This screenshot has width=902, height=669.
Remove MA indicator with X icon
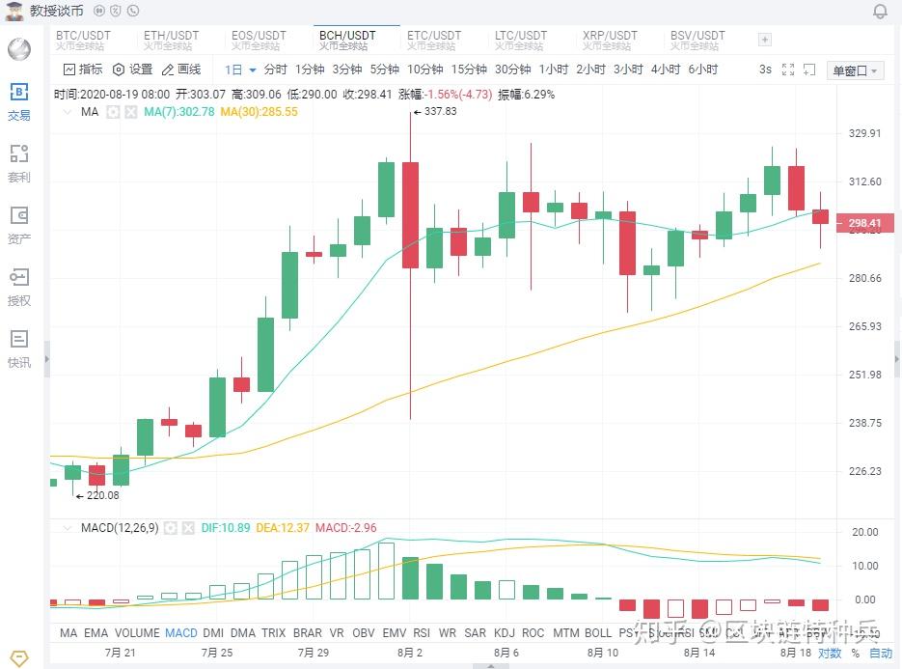pos(131,112)
